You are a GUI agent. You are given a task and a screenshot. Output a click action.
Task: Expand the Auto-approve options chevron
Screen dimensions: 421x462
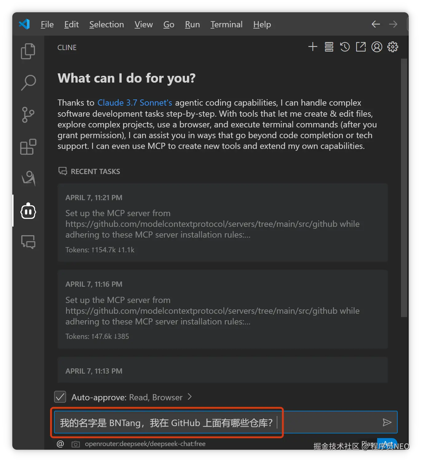pyautogui.click(x=190, y=397)
